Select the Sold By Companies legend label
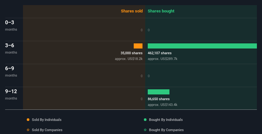262x134 pixels. click(x=47, y=130)
